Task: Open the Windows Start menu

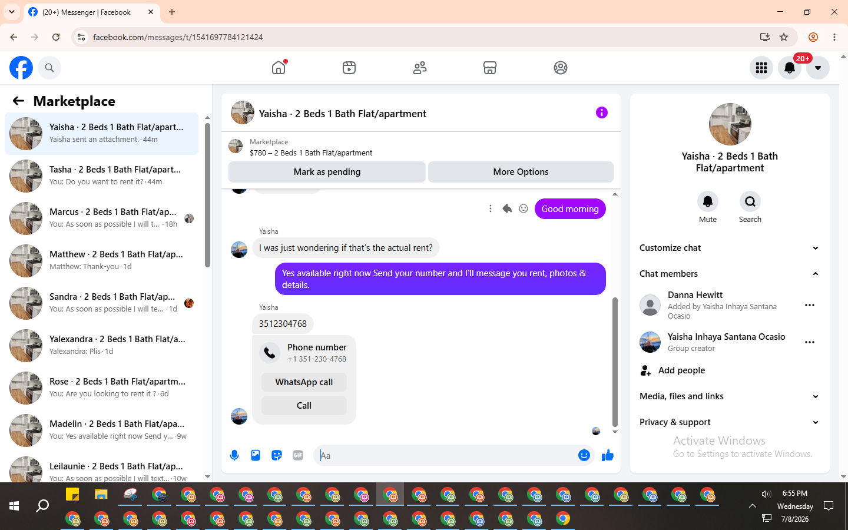Action: (14, 506)
